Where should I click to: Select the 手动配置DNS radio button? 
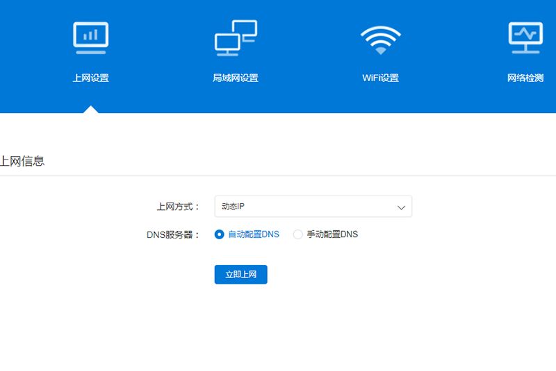pos(298,234)
